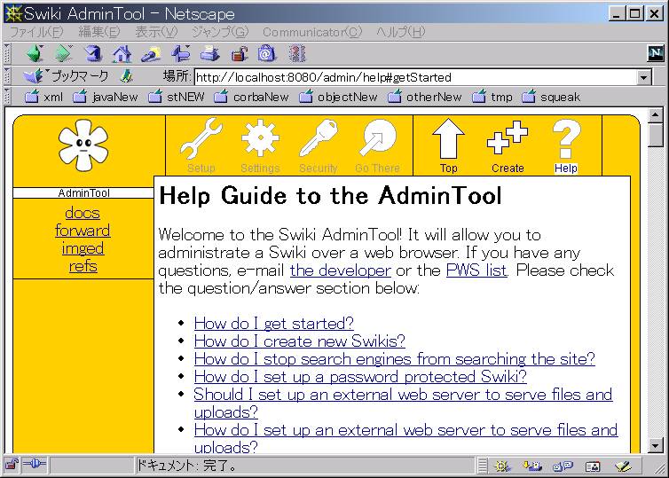The image size is (669, 478).
Task: Open the Security lock toolbar icon
Action: 240,54
